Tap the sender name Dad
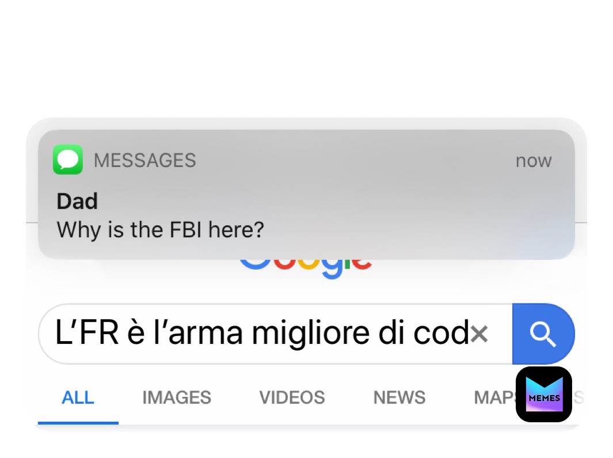 [x=77, y=201]
